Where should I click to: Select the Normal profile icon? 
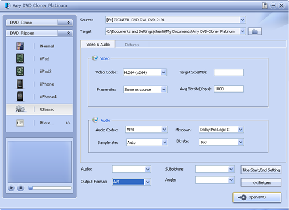[20, 46]
